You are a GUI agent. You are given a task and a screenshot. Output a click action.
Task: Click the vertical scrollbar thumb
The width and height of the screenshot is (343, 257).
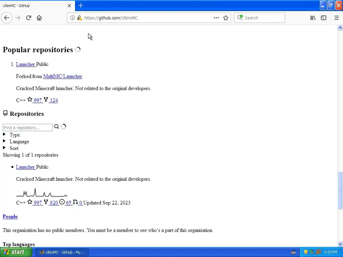click(x=340, y=190)
